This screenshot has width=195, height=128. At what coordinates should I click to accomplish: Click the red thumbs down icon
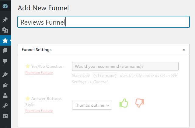[139, 103]
